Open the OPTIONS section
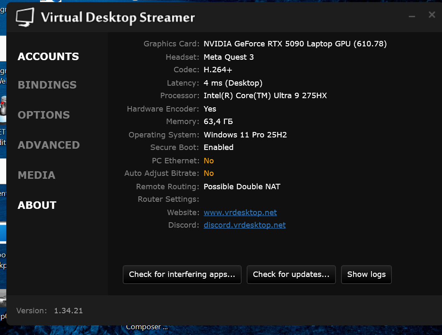The width and height of the screenshot is (442, 335). pyautogui.click(x=44, y=115)
